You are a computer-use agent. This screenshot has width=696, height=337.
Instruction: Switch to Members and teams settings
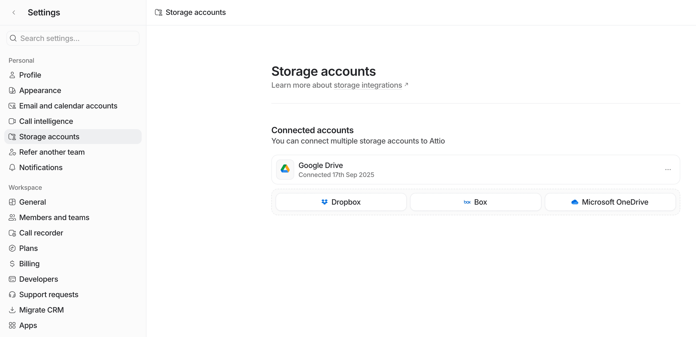(x=54, y=217)
